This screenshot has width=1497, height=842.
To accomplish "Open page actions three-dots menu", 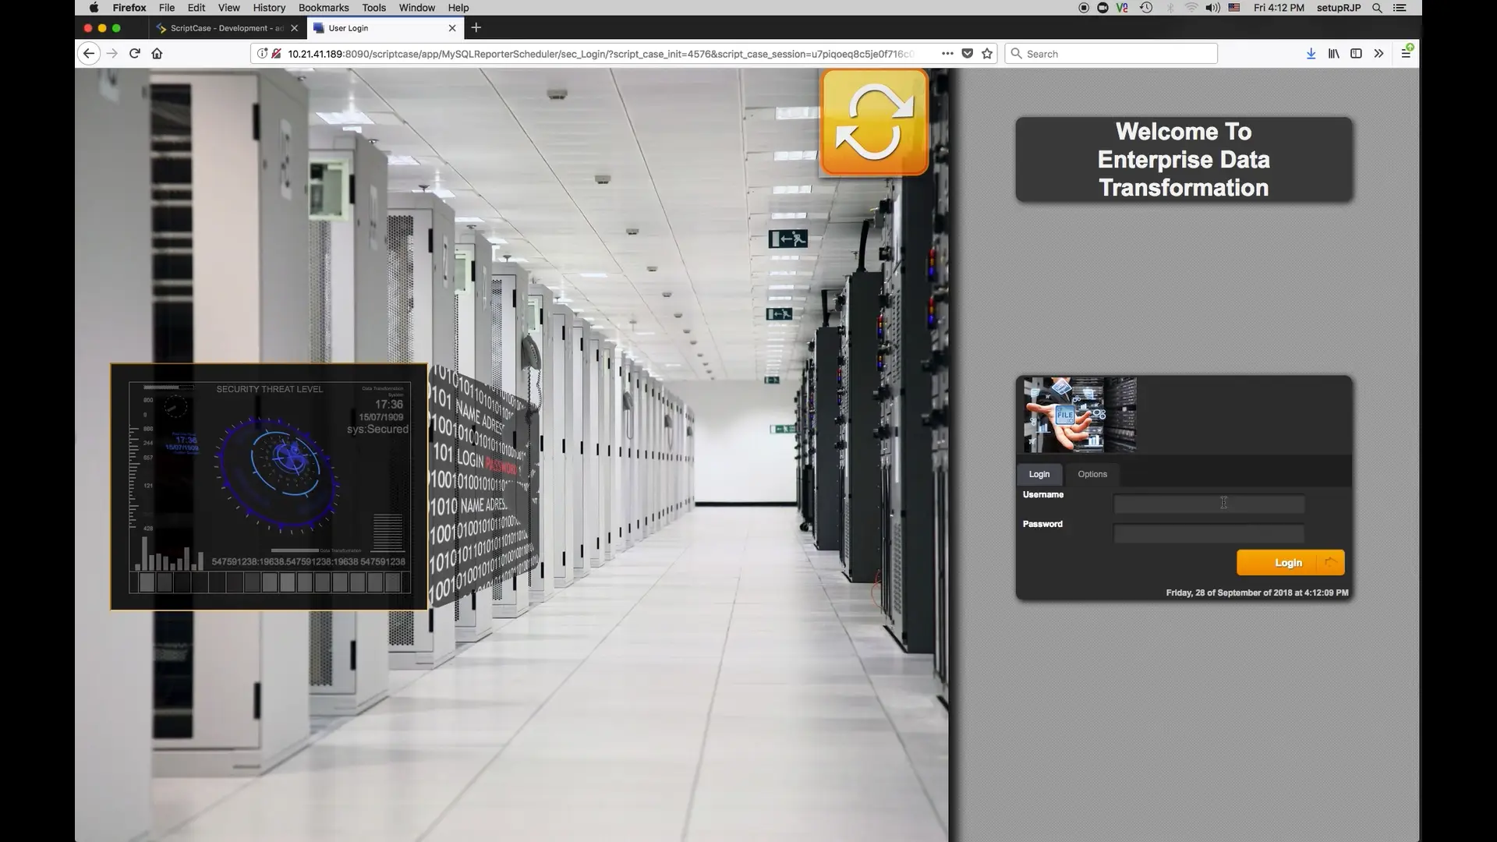I will [x=947, y=53].
